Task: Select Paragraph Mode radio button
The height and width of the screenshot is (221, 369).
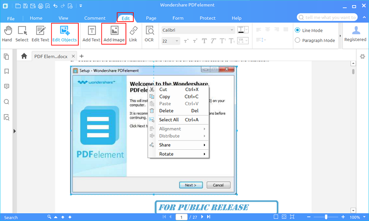Action: (x=298, y=40)
